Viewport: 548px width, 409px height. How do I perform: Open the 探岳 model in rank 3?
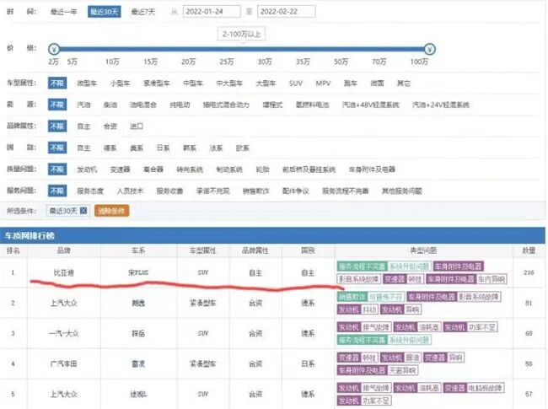click(x=138, y=333)
